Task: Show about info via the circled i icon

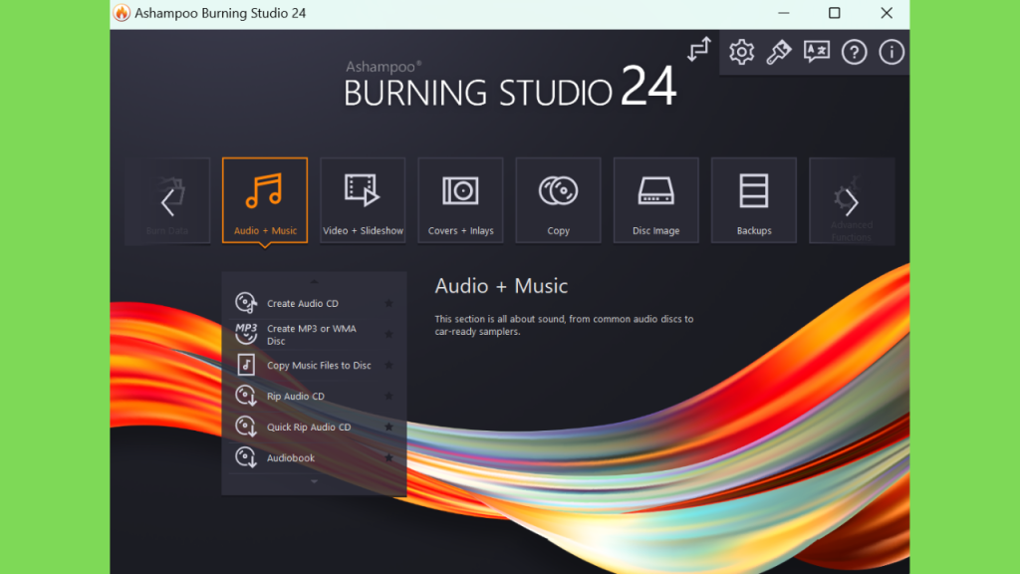Action: click(x=892, y=52)
